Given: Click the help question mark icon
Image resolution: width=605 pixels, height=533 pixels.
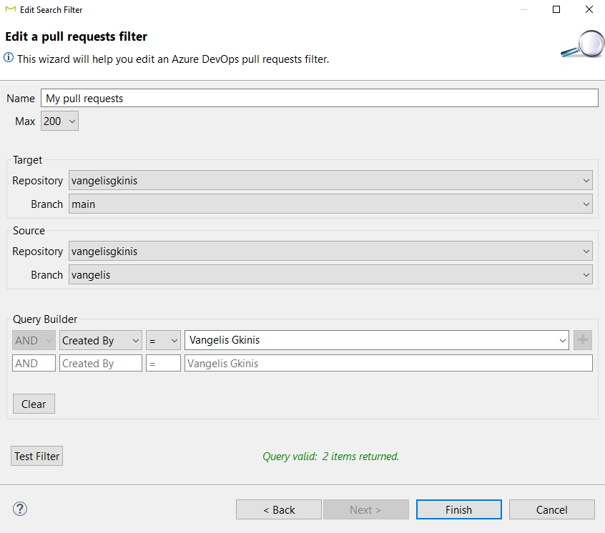Looking at the screenshot, I should pos(20,509).
